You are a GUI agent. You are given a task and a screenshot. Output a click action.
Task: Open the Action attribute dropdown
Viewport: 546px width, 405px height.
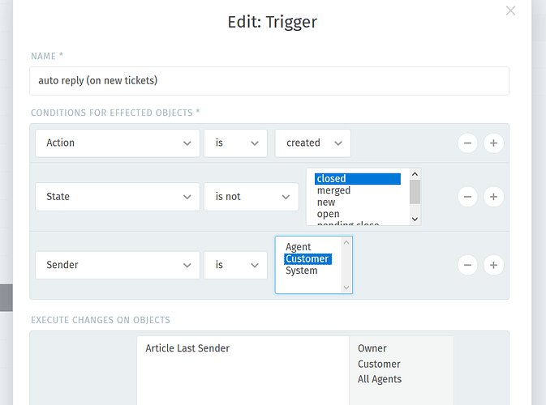pos(118,143)
